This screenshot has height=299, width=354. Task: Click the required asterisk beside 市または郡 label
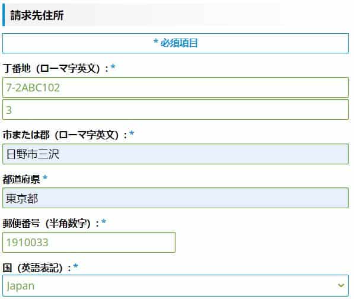[x=132, y=133]
